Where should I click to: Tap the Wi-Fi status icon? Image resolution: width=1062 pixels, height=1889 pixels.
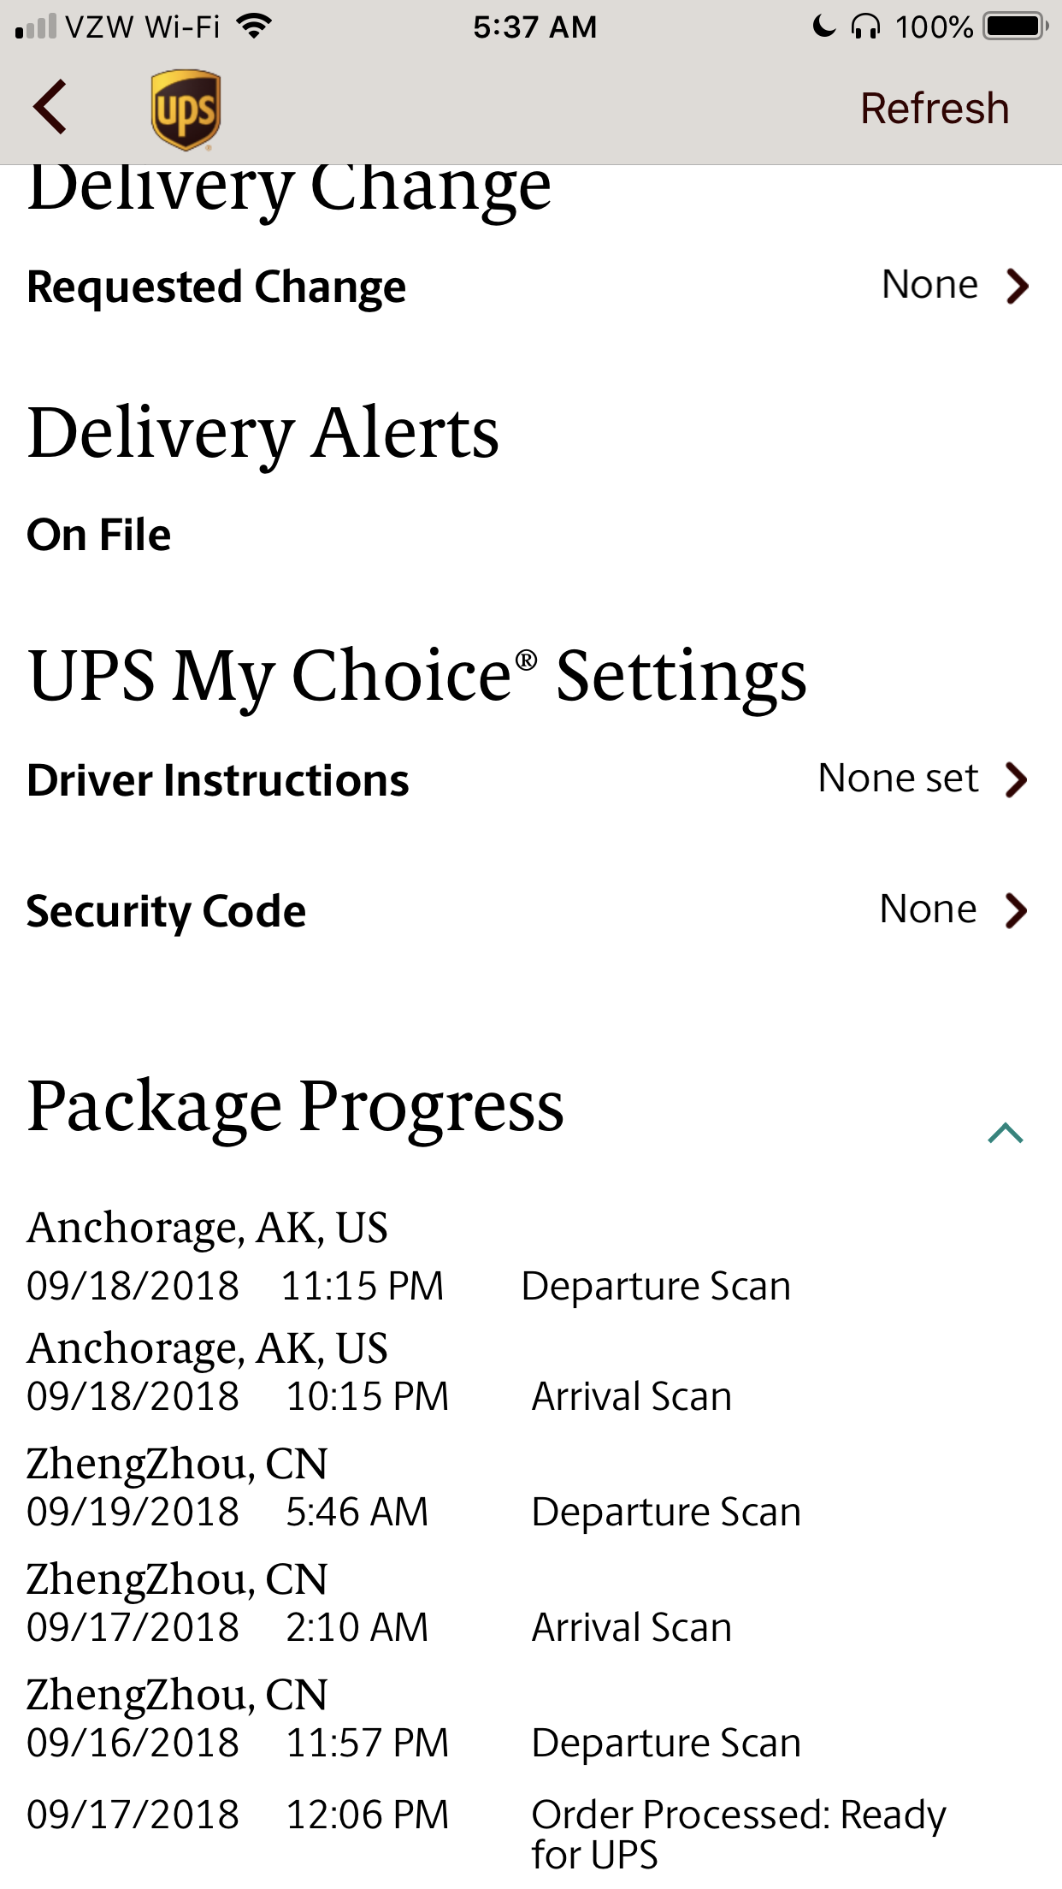click(254, 27)
